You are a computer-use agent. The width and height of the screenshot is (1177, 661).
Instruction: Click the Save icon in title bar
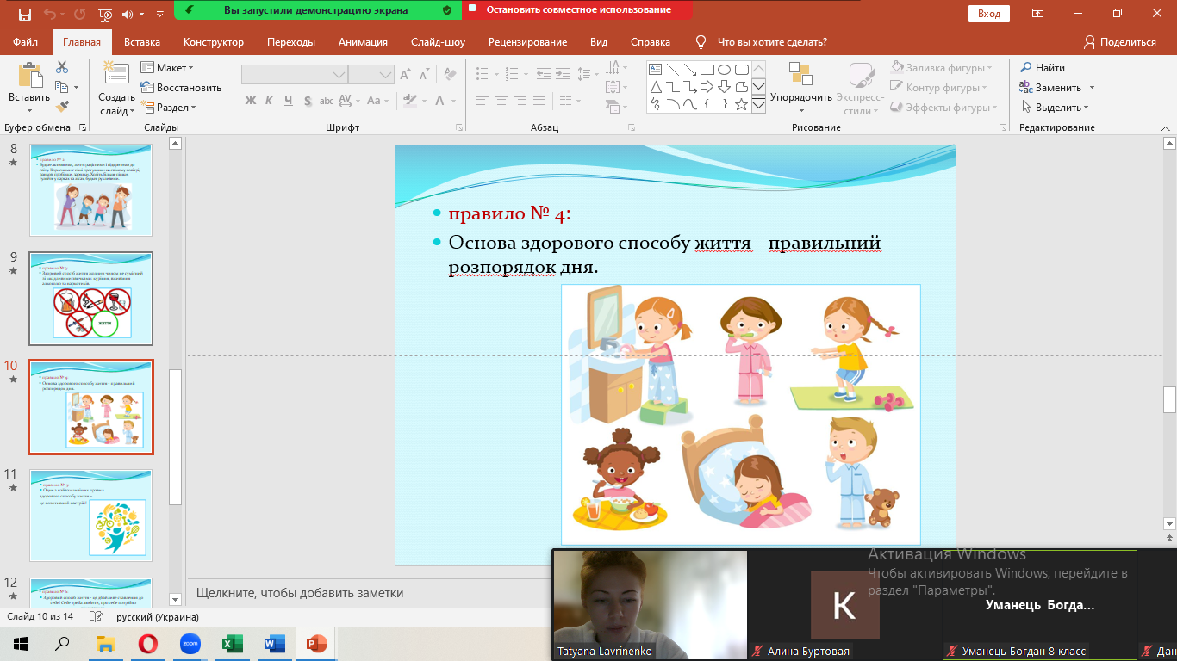24,14
